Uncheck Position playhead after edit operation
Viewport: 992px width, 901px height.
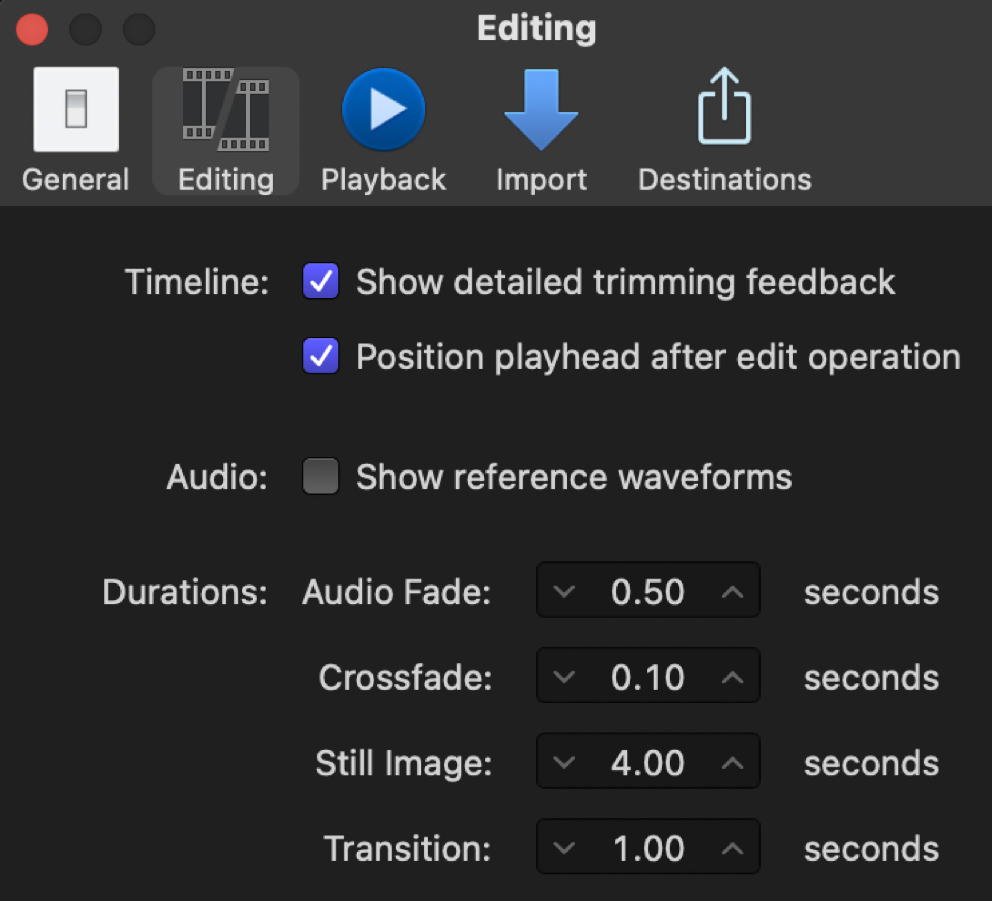[320, 356]
